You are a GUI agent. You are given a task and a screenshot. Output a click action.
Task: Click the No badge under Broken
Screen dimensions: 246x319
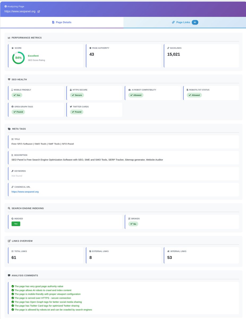(133, 224)
